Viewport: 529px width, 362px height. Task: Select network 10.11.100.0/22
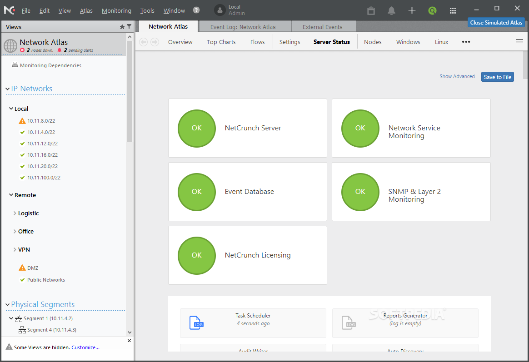44,178
